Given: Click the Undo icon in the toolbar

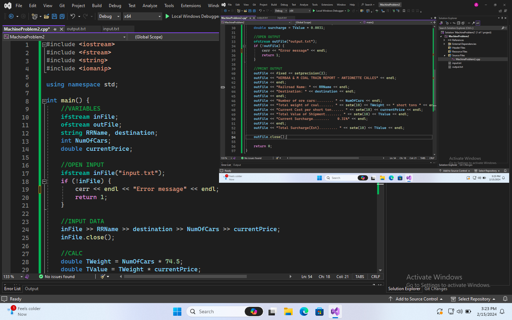Looking at the screenshot, I should pyautogui.click(x=73, y=16).
